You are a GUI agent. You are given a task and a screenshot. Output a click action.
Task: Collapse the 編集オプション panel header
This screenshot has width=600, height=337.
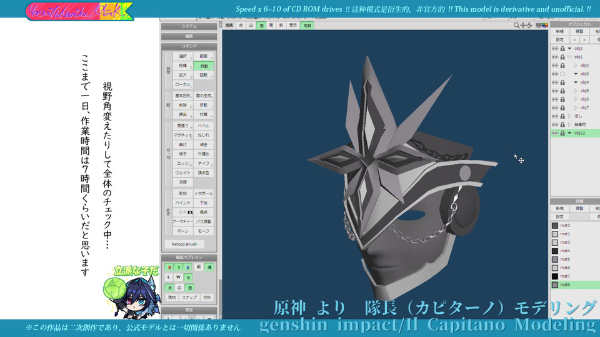(x=189, y=258)
